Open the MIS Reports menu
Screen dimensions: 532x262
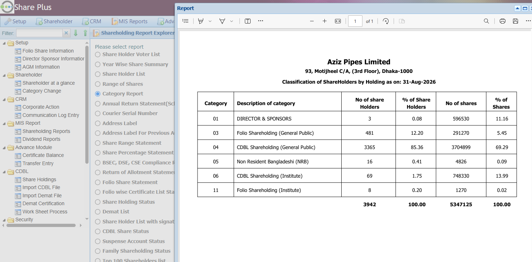(129, 21)
